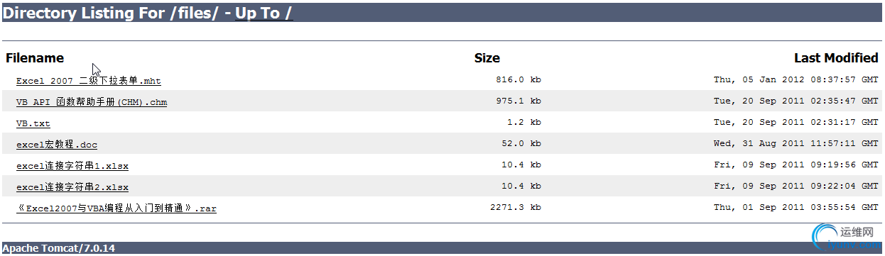The height and width of the screenshot is (256, 885).
Task: Click the Thu, 05 Jan 2012 modified date
Action: (796, 80)
